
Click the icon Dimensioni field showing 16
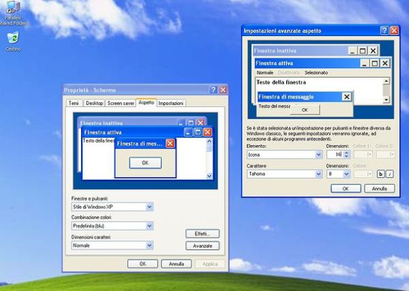click(335, 155)
